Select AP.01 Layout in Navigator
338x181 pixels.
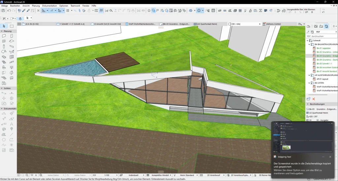coord(322,79)
